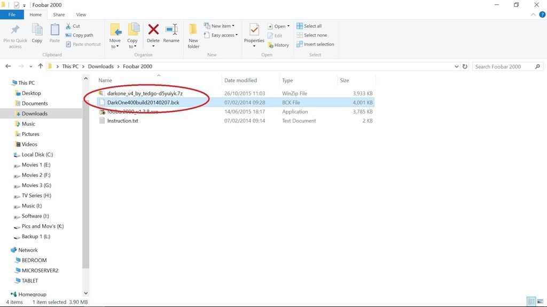Open Pictures in navigation pane

[x=30, y=134]
